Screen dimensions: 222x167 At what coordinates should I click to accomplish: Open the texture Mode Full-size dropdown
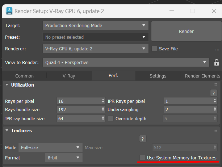tap(50, 147)
